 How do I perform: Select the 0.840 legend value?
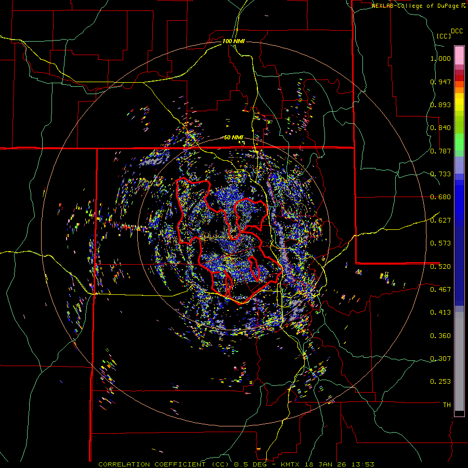tap(440, 128)
